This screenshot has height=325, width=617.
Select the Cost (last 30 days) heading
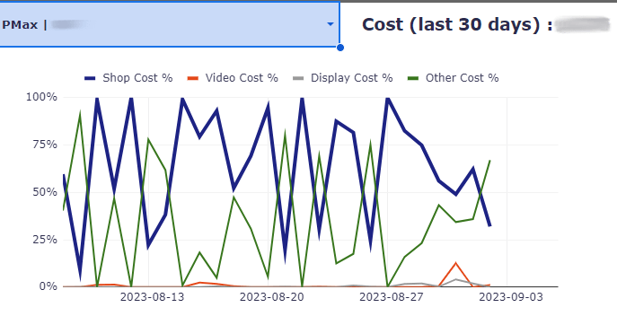[x=457, y=25]
